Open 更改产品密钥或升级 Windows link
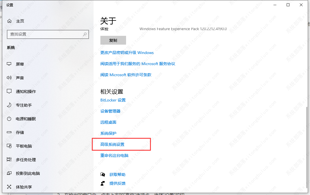 point(127,53)
